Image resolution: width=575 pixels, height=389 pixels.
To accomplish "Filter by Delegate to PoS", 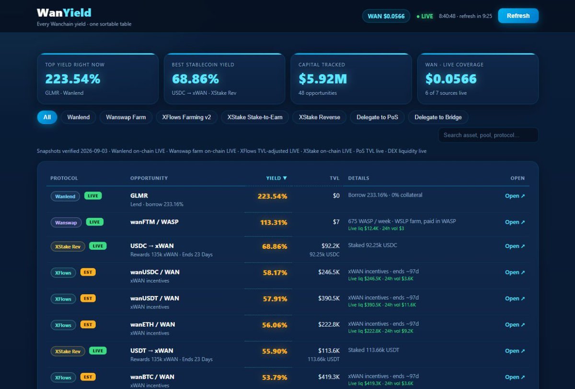I will [378, 117].
